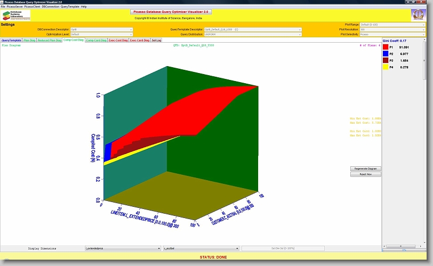The height and width of the screenshot is (266, 433).
Task: Select the dark red P3 plan swatch
Action: (x=386, y=60)
